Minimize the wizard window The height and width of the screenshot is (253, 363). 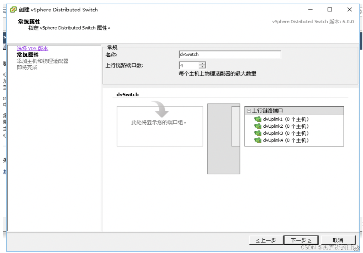point(311,10)
